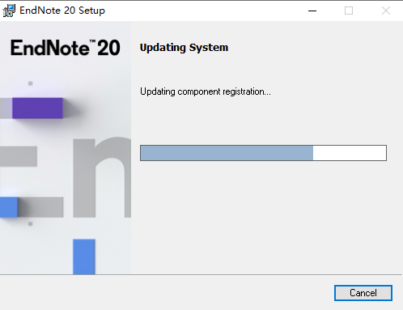Viewport: 403px width, 310px height.
Task: Close the EndNote 20 Setup window
Action: 386,11
